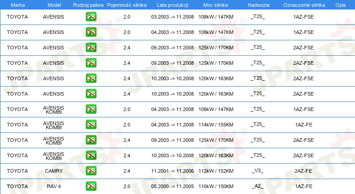Viewport: 355px width, 194px height.
Task: Click the fuel icon in the 2AZ-FE Camry row
Action: pyautogui.click(x=91, y=171)
